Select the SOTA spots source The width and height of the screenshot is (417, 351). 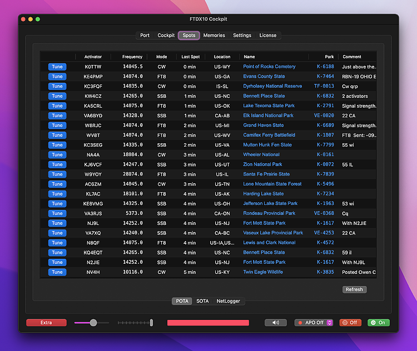[202, 301]
